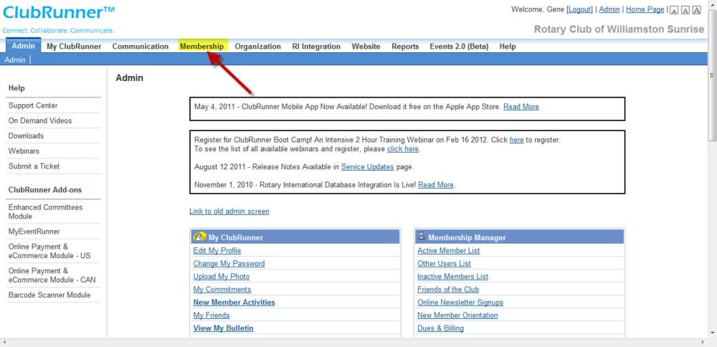
Task: Click 'click here' webinars list link
Action: click(403, 149)
